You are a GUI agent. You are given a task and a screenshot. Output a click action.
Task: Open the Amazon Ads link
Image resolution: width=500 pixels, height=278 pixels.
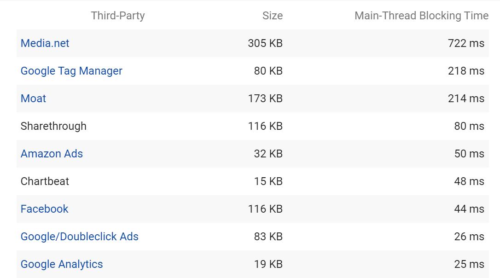(x=52, y=154)
